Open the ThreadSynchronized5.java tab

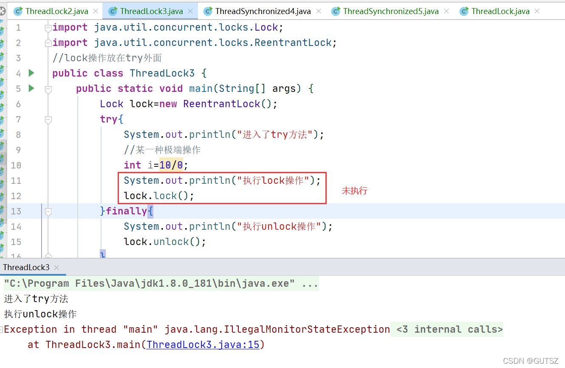390,11
